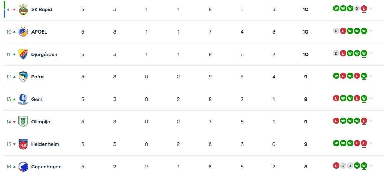Screen dimensions: 384x178
Task: Open the Djurgården team page
Action: pos(44,54)
